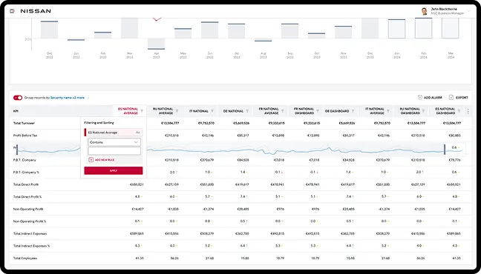
Task: Select the outlined Feb 2024 chart bar
Action: point(423,28)
